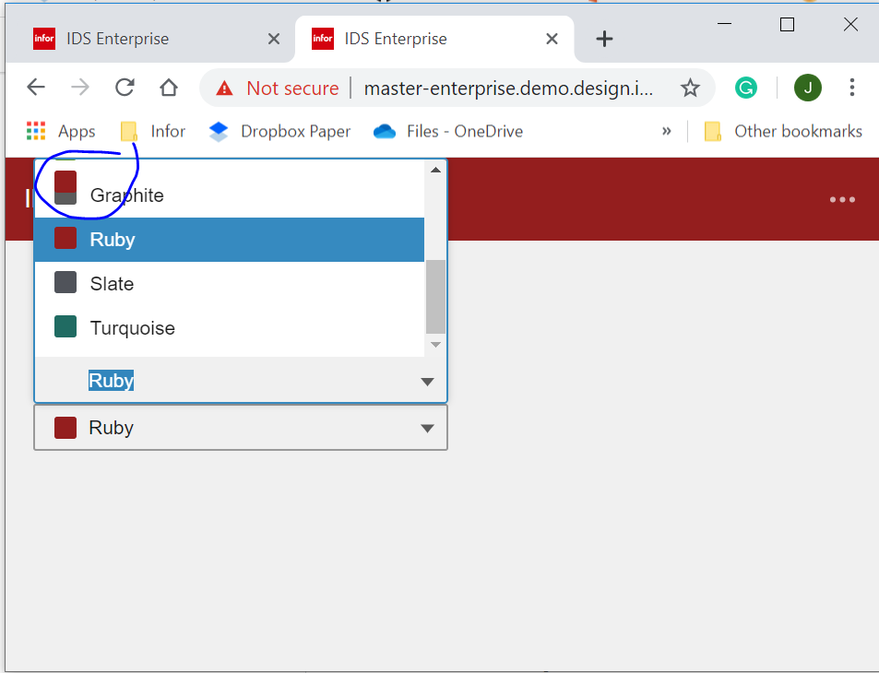Maximize the browser window
Screen dimensions: 879x673
(787, 24)
